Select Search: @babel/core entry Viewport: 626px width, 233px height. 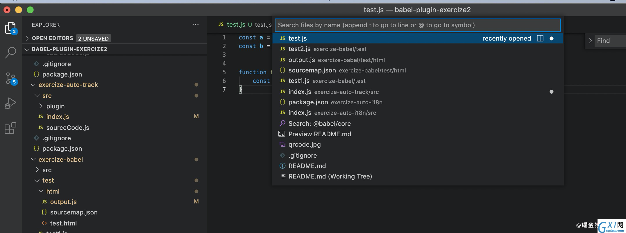tap(418, 123)
